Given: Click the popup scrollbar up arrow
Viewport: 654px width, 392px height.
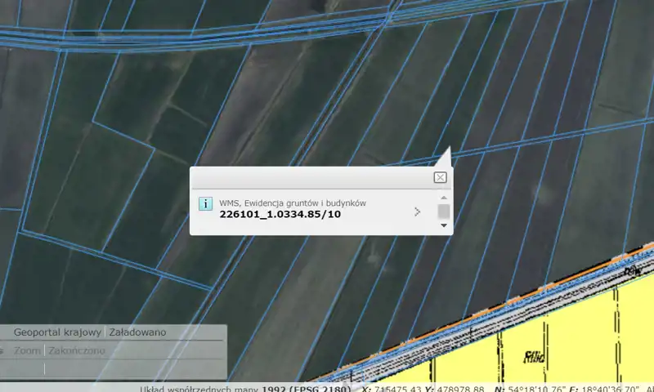Looking at the screenshot, I should pos(444,197).
